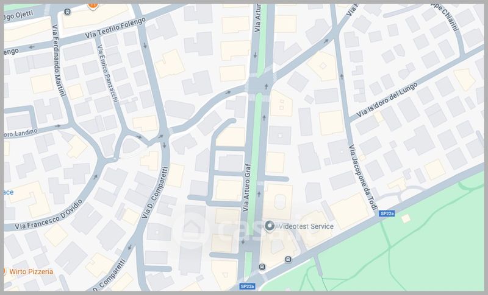
Task: Open the Videotest Service place label
Action: click(306, 226)
